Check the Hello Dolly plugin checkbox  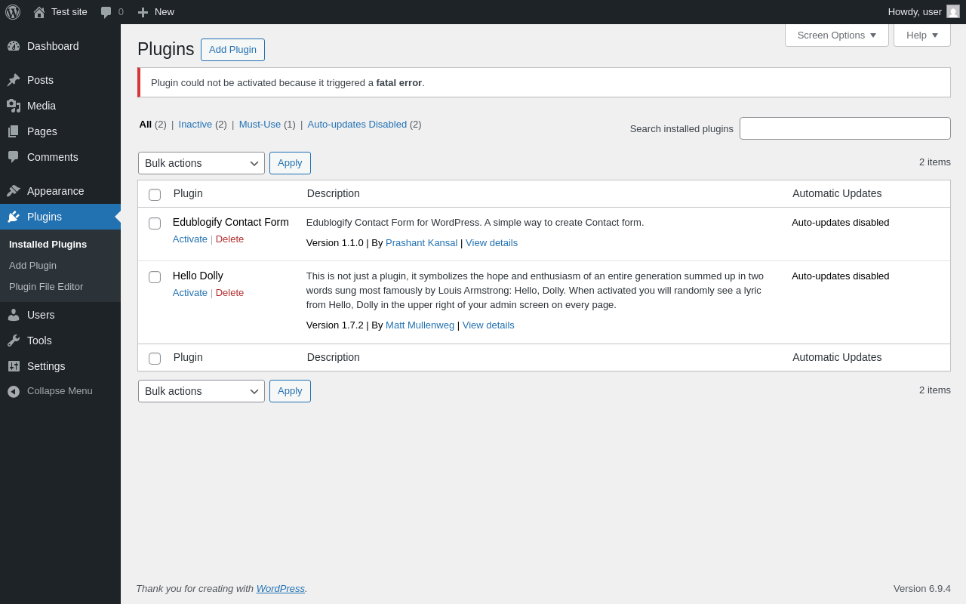tap(155, 277)
